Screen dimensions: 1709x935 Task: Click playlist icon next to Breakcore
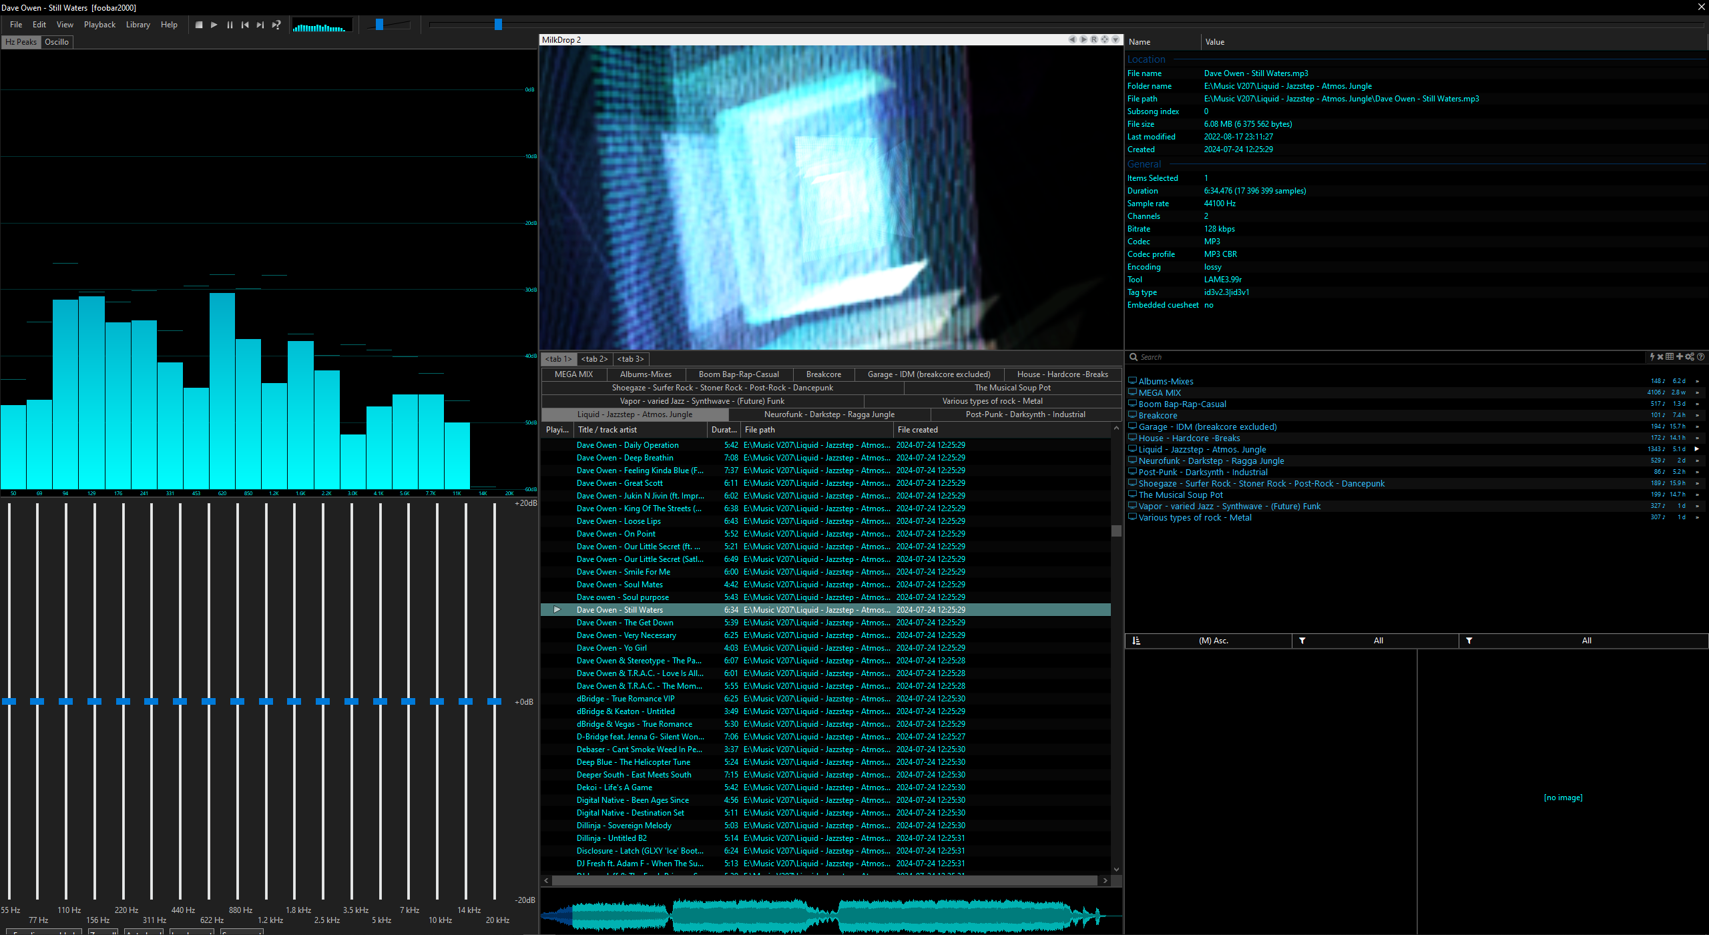(x=1132, y=415)
